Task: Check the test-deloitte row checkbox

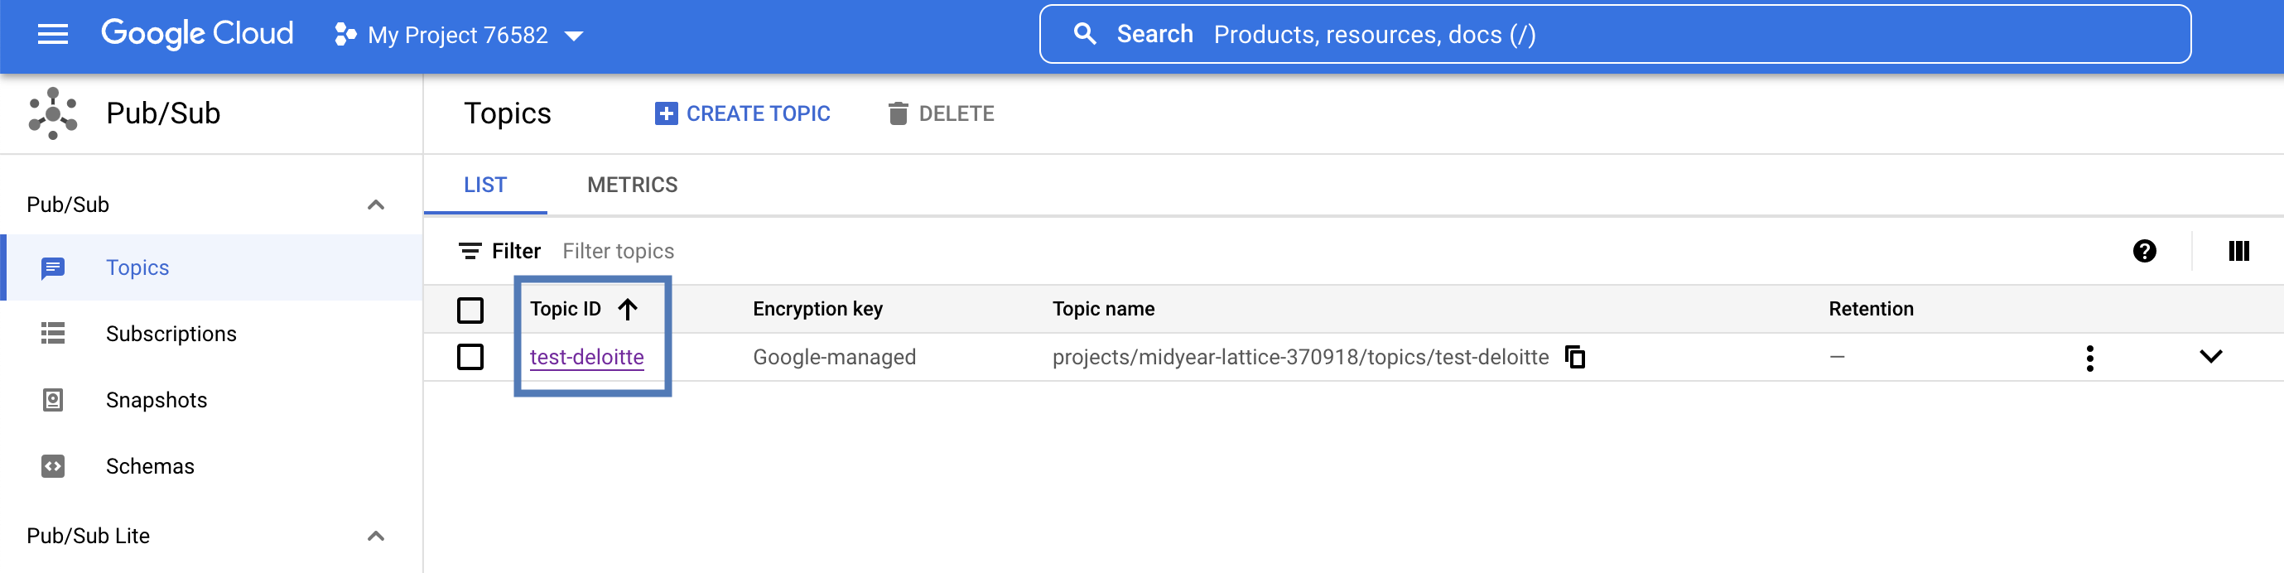Action: (x=470, y=357)
